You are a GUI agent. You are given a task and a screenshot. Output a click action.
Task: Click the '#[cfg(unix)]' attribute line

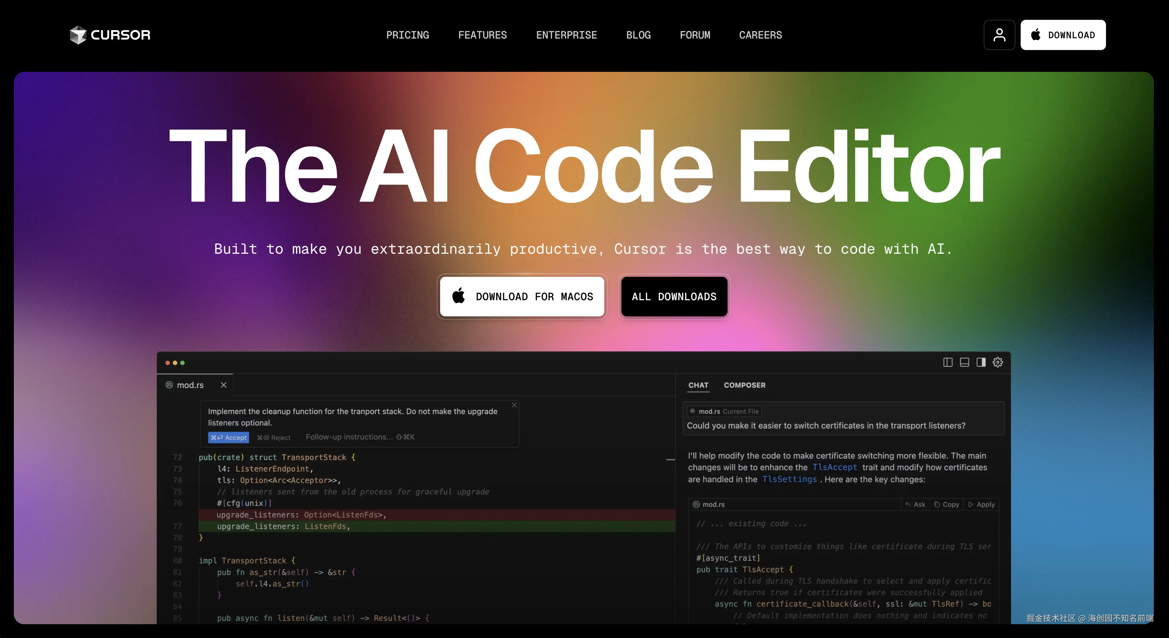pyautogui.click(x=244, y=503)
